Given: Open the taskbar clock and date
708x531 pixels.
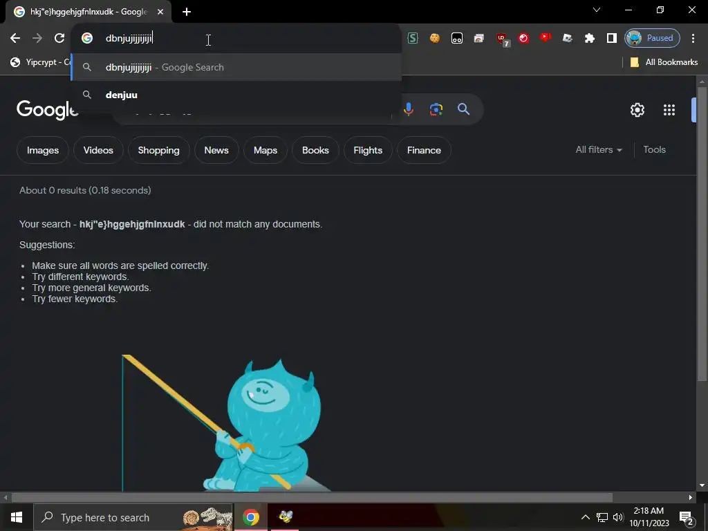Looking at the screenshot, I should click(x=649, y=517).
